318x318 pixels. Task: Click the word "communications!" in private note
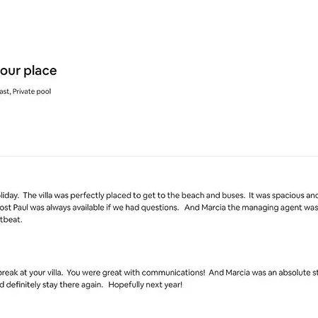click(x=173, y=273)
